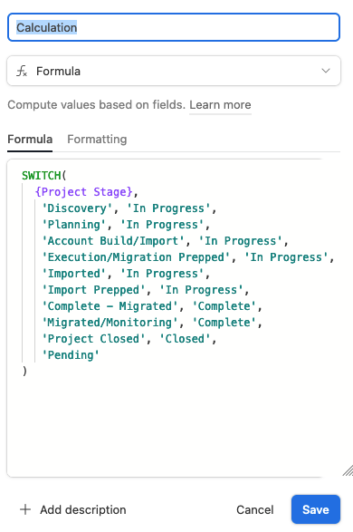
Task: Click the 'Account Build/Import' string
Action: point(113,241)
